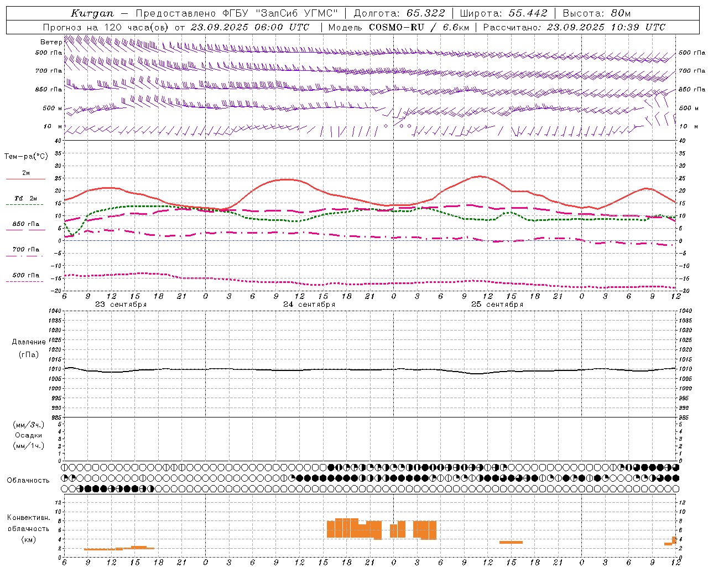Click 'Рассчитано: 23.09.2025 10:39 UTC' text
The image size is (708, 567).
click(574, 27)
